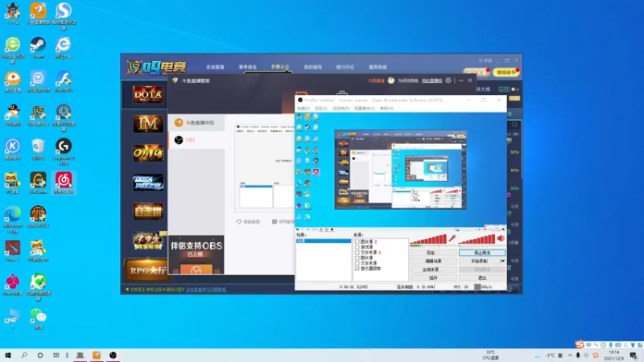The image size is (644, 362).
Task: Select the DOTA game in 09 sidebar
Action: click(x=148, y=95)
